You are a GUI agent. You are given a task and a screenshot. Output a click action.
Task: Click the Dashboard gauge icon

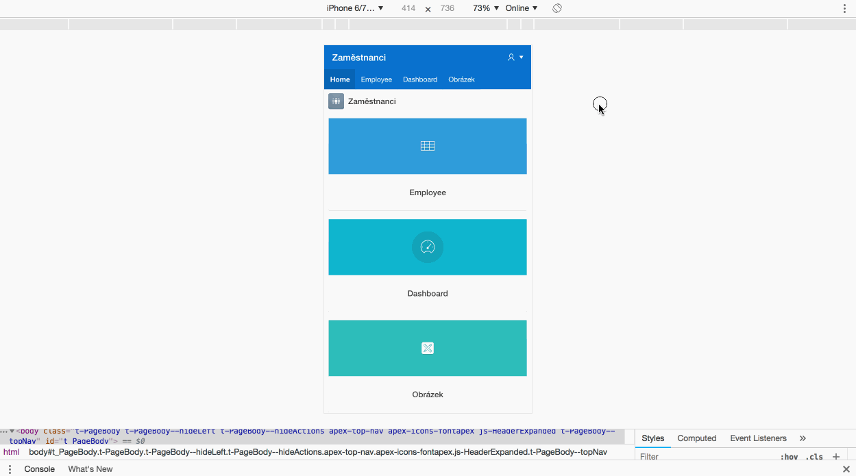tap(428, 247)
